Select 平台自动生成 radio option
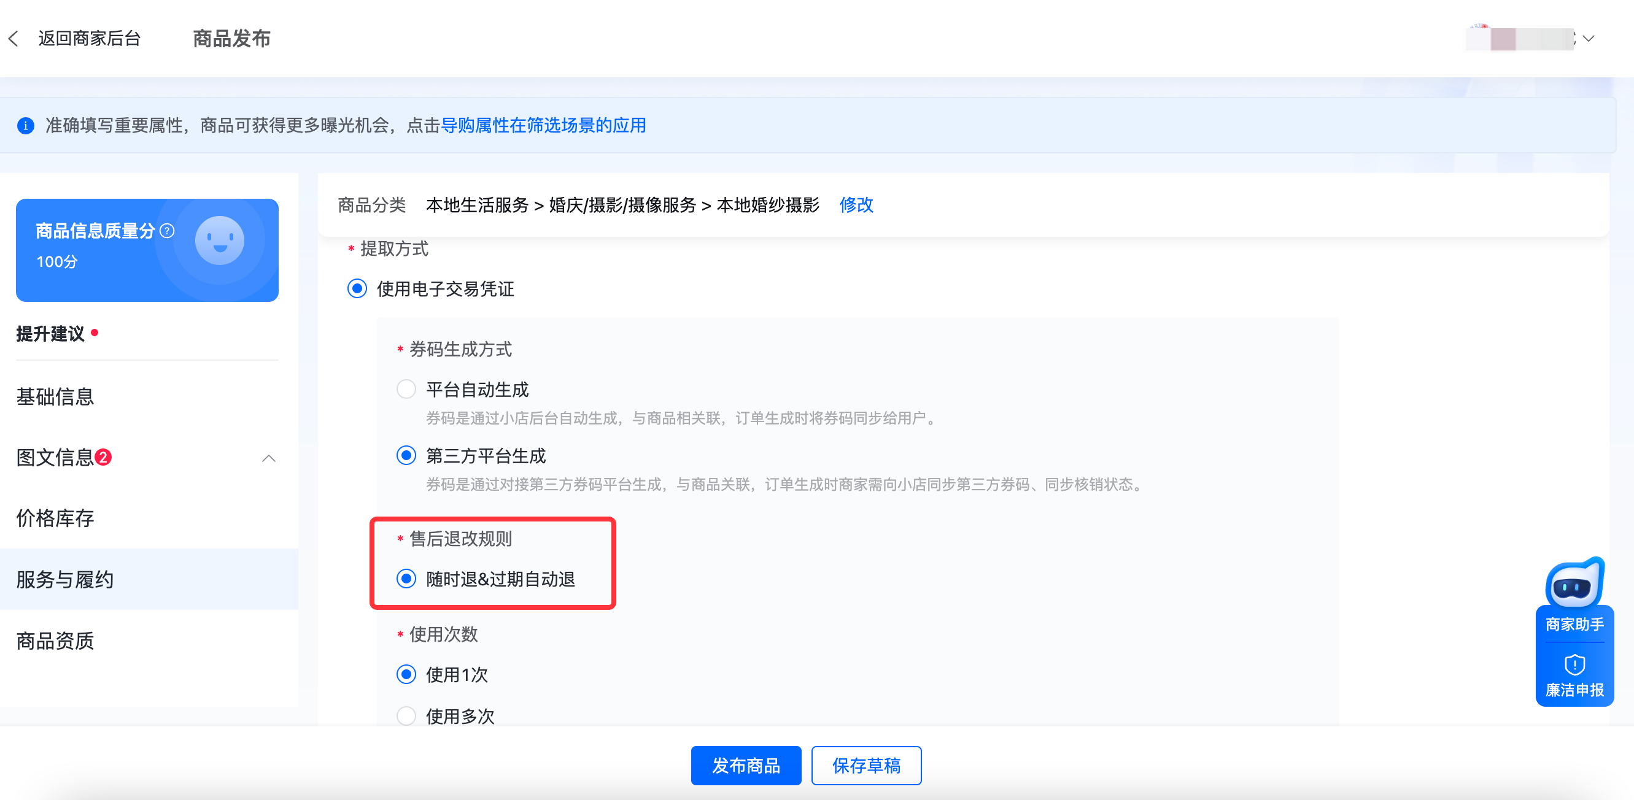The height and width of the screenshot is (800, 1634). point(406,389)
